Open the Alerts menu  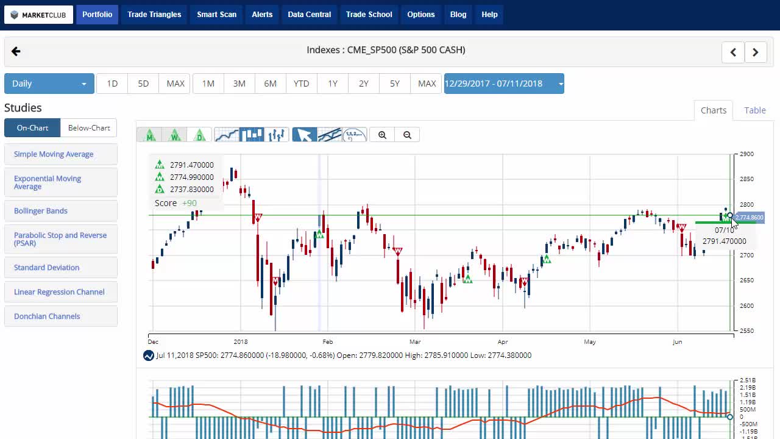tap(262, 15)
